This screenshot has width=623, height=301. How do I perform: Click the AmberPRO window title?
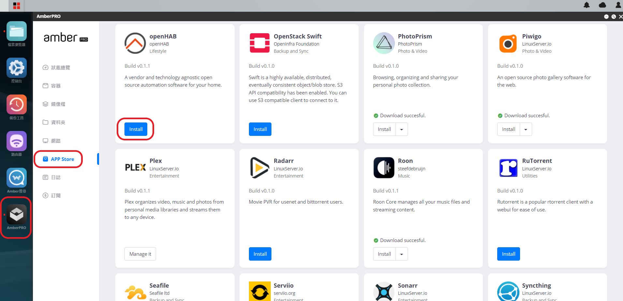[49, 16]
